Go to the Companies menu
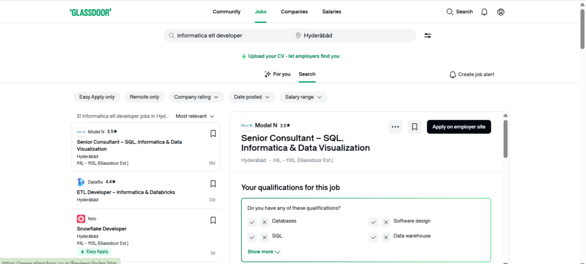 coord(294,12)
